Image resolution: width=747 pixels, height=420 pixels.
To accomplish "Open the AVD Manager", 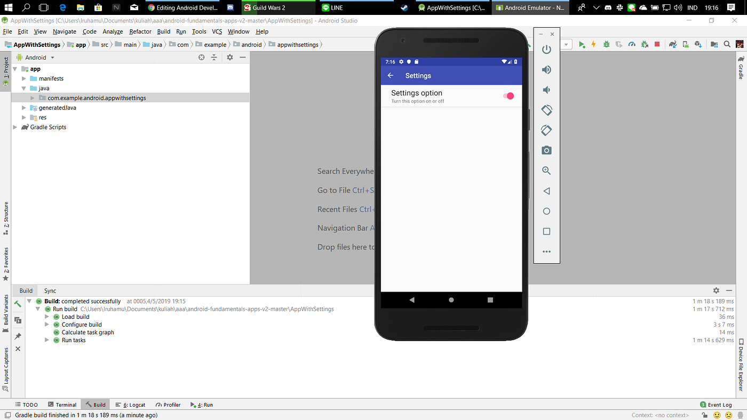I will [x=685, y=44].
